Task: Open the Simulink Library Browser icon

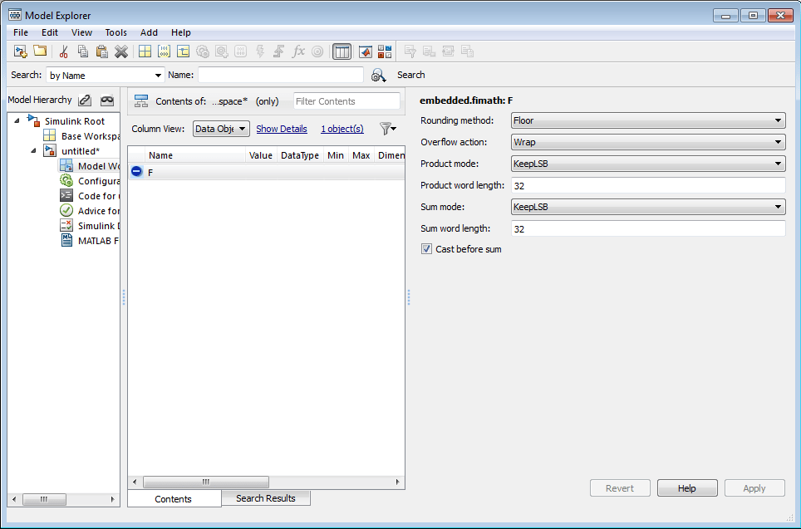Action: [x=385, y=51]
